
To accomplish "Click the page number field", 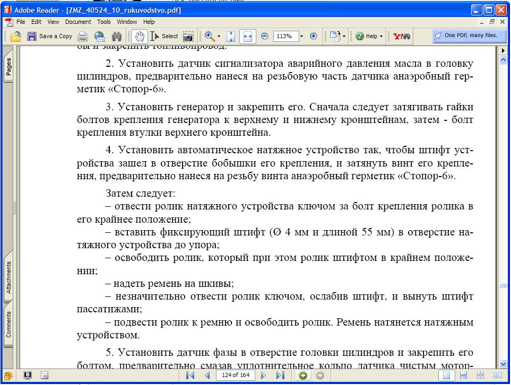I will point(236,375).
